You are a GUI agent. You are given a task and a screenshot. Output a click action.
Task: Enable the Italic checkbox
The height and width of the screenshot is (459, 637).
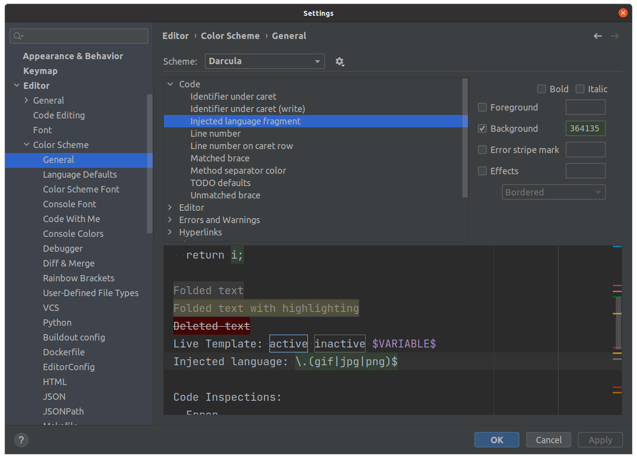pos(580,89)
